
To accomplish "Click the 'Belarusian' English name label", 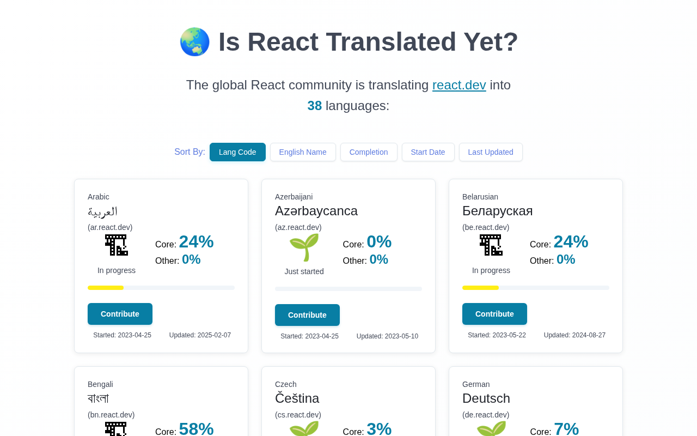I will [480, 197].
